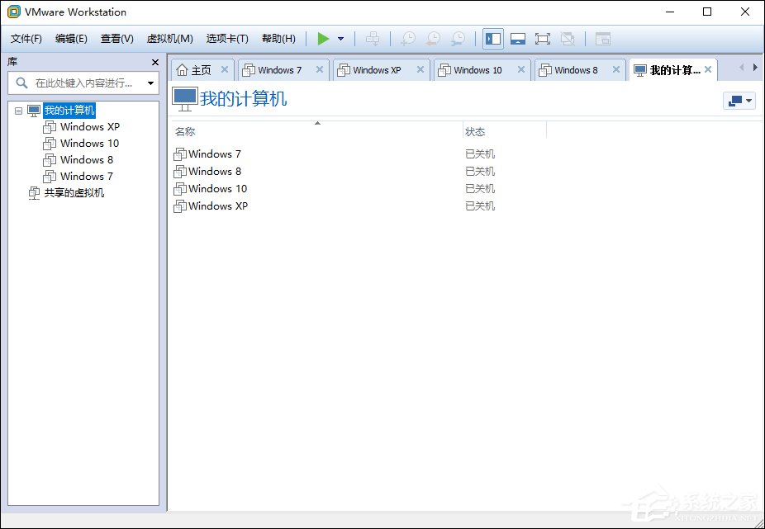Select Windows XP in the library sidebar
765x529 pixels.
coord(88,126)
